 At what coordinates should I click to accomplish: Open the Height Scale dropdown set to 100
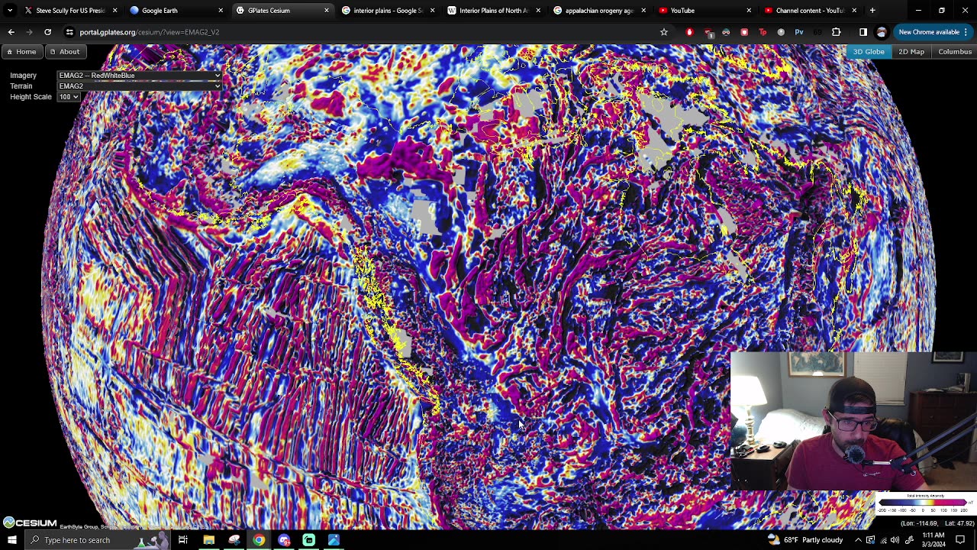pyautogui.click(x=68, y=97)
